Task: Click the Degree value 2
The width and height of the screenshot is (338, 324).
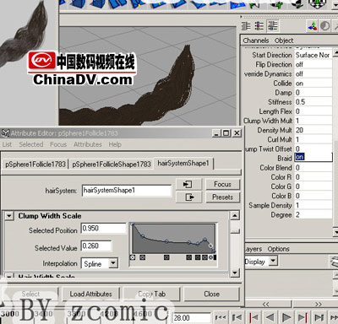Action: (313, 214)
